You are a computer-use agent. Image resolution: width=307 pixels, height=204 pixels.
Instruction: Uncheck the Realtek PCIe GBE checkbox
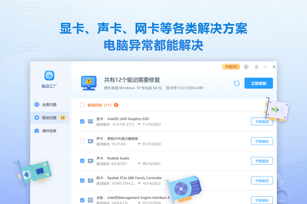(82, 180)
